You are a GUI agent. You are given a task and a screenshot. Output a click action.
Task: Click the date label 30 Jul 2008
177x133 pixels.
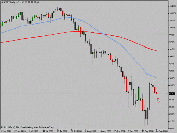point(76,131)
